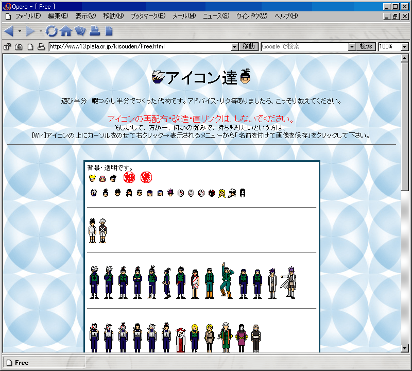Click the sprite in the purple dress
The height and width of the screenshot is (371, 412).
[242, 338]
